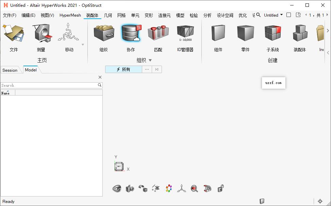This screenshot has width=331, height=206.
Task: Click the magnifier zoom icon at bottom
Action: [x=194, y=188]
